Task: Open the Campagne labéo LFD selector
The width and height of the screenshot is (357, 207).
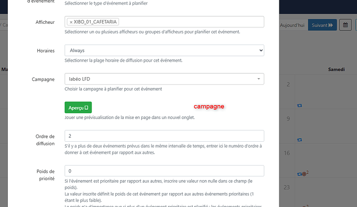Action: [165, 79]
